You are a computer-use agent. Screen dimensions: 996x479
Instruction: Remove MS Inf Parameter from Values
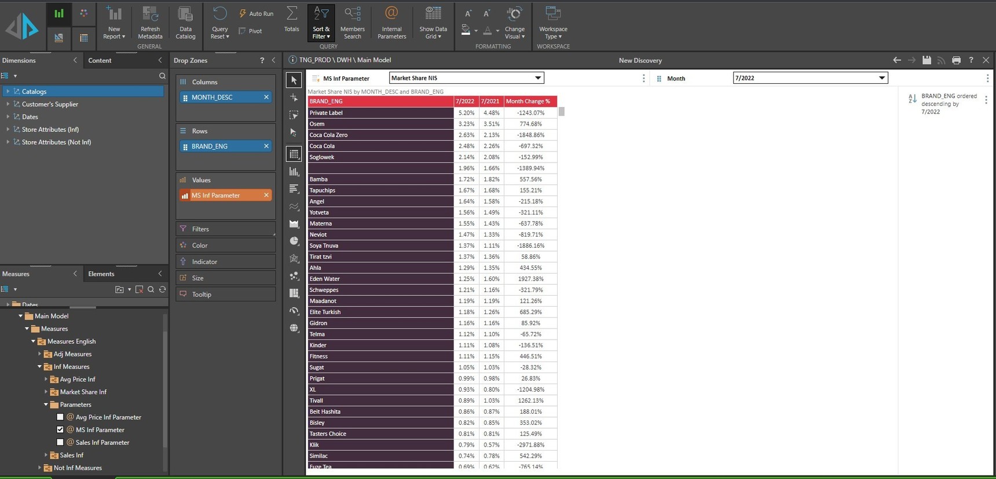click(x=266, y=196)
